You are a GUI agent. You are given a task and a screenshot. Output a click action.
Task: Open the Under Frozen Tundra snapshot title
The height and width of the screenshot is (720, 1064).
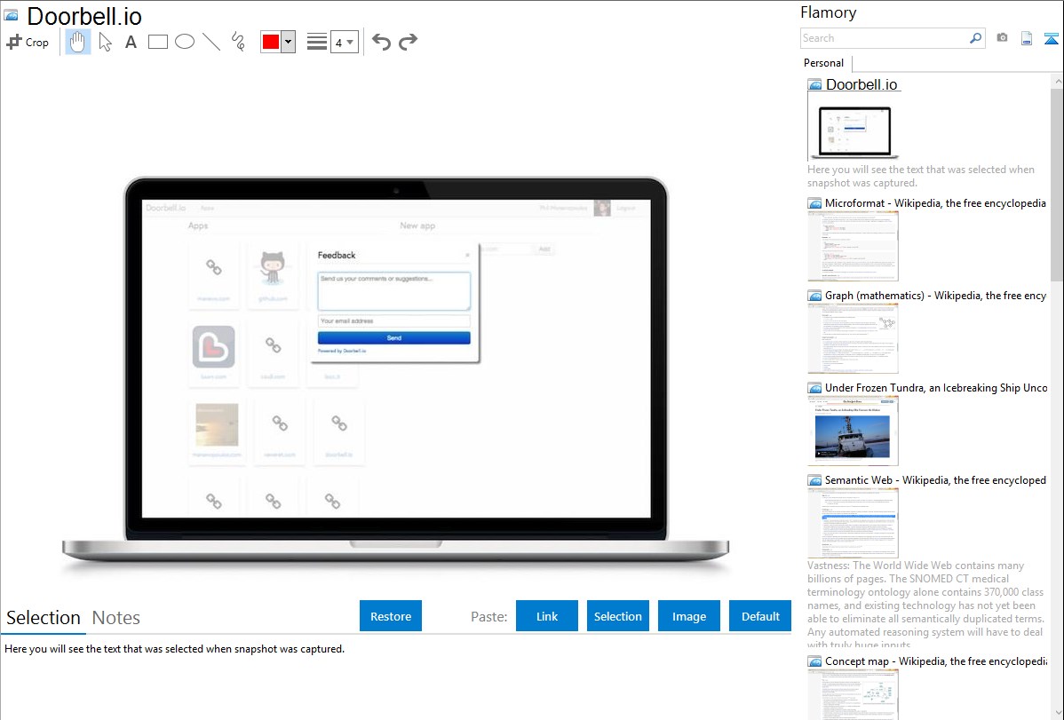tap(936, 388)
